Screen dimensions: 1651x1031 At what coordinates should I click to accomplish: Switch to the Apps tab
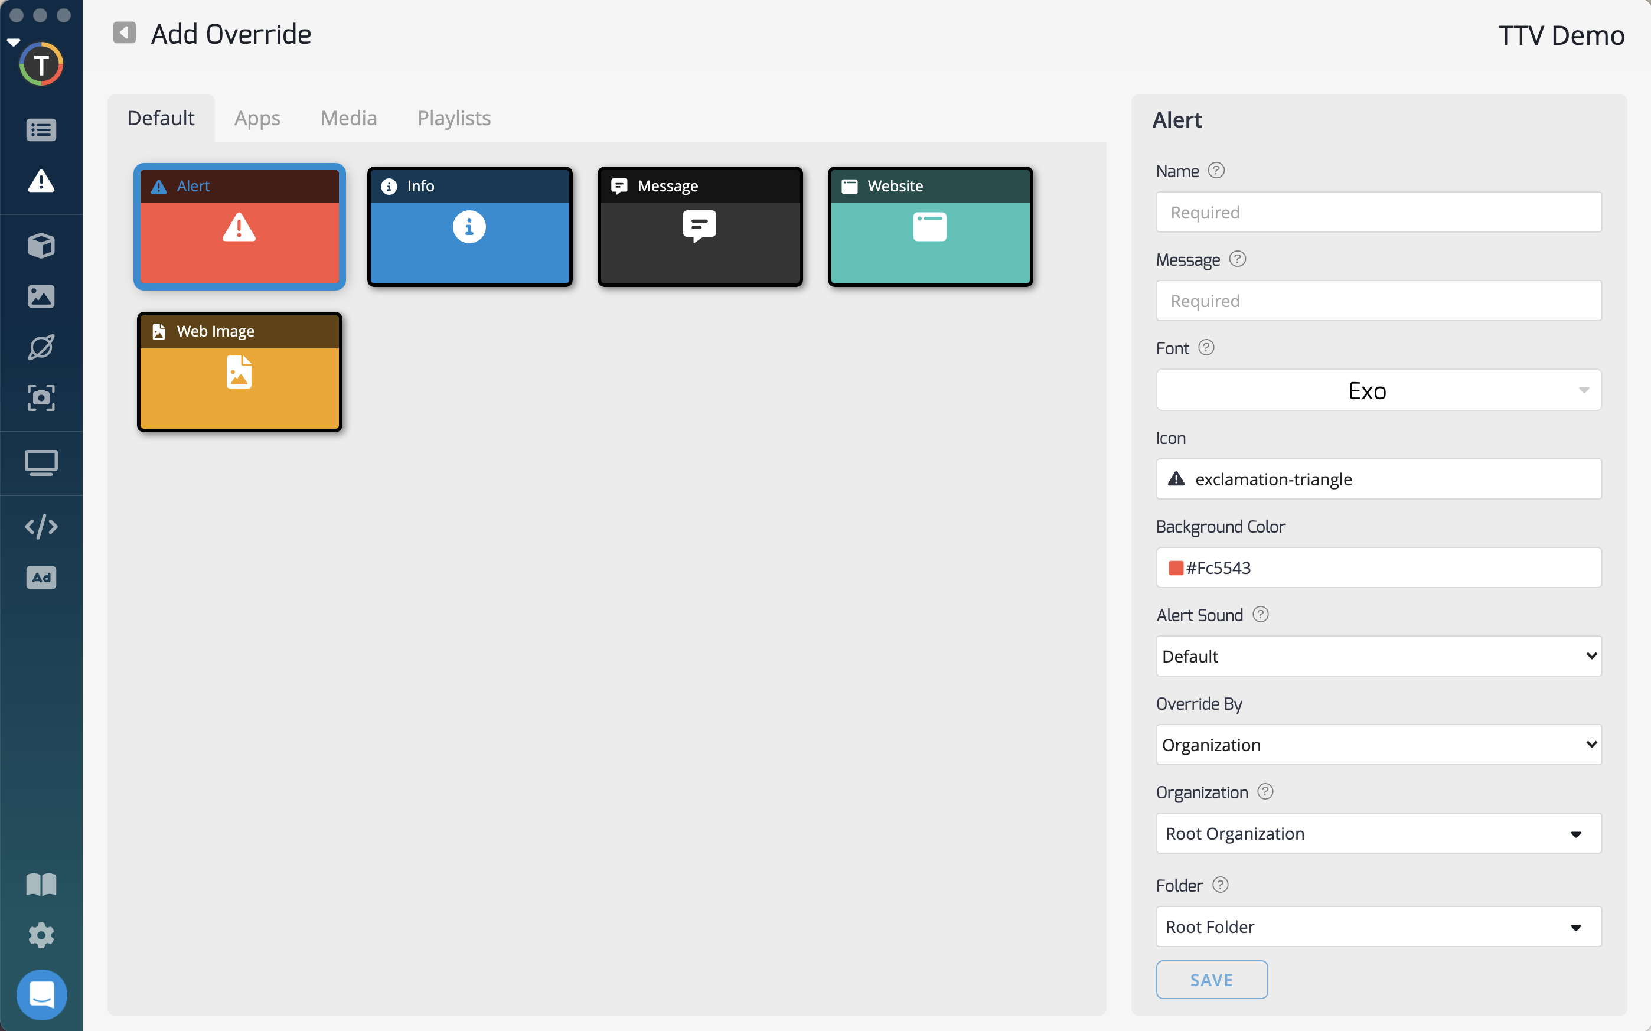pyautogui.click(x=257, y=118)
